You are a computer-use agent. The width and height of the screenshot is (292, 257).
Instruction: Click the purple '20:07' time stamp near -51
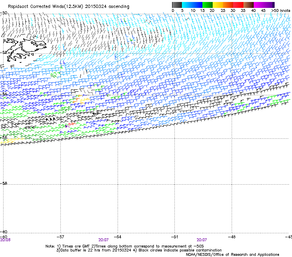pos(202,240)
